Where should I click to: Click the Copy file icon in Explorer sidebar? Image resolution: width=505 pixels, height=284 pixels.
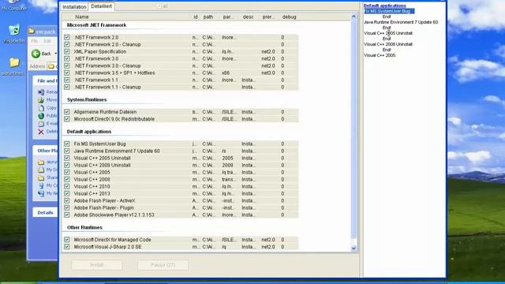click(x=41, y=108)
